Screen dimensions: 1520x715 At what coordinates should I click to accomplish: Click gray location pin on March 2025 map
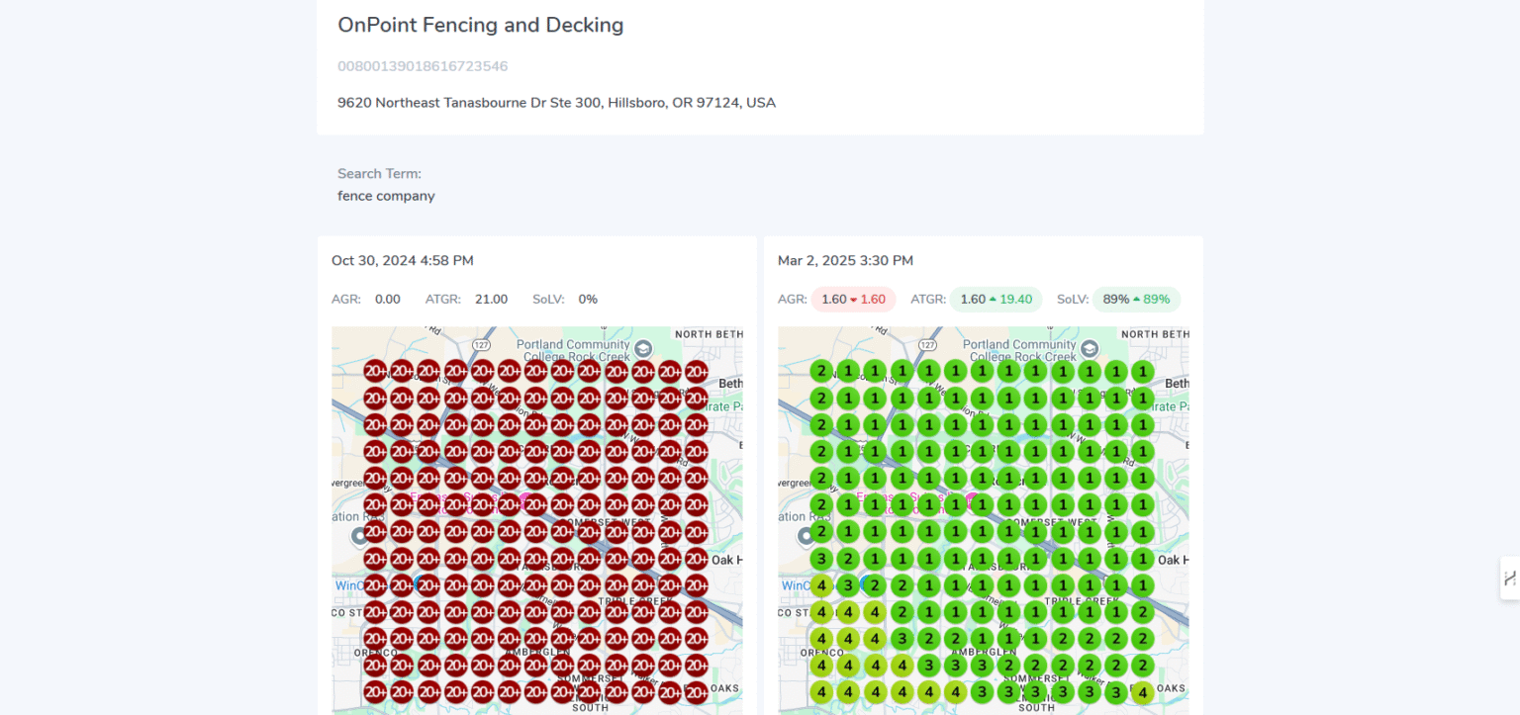(x=807, y=536)
